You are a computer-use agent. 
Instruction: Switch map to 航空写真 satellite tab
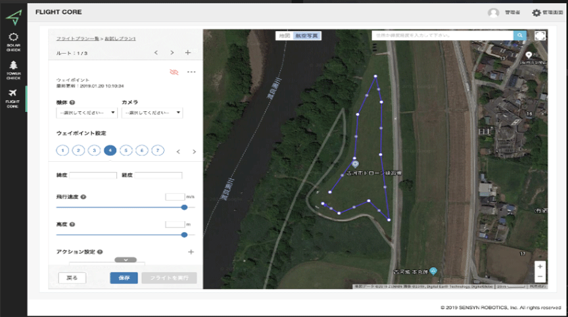coord(308,36)
